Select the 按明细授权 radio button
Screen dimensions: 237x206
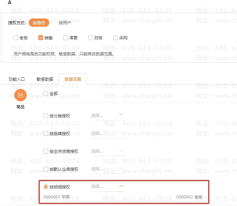[x=45, y=187]
